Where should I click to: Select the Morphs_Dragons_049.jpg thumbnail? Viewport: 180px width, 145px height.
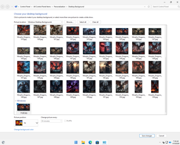tap(73, 87)
